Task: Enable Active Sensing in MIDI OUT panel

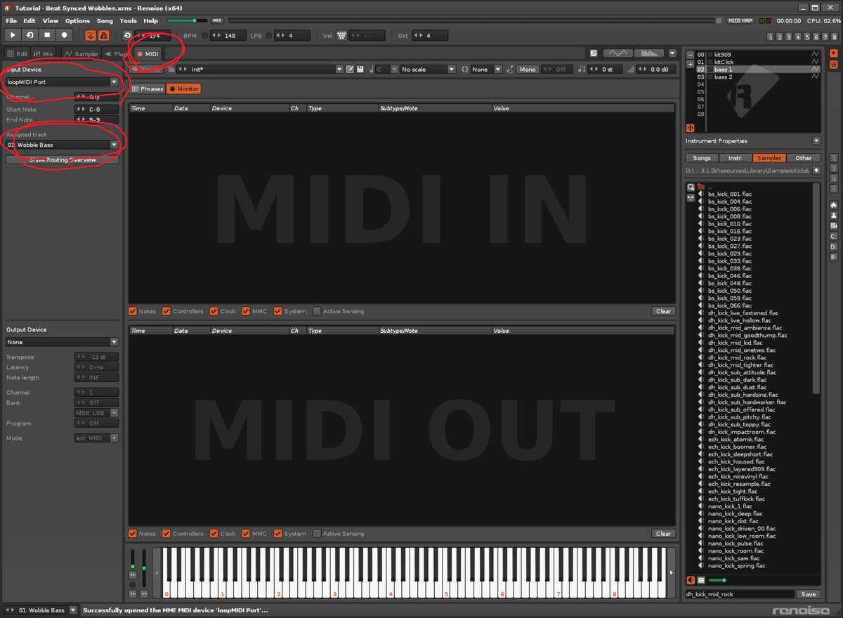Action: point(317,534)
